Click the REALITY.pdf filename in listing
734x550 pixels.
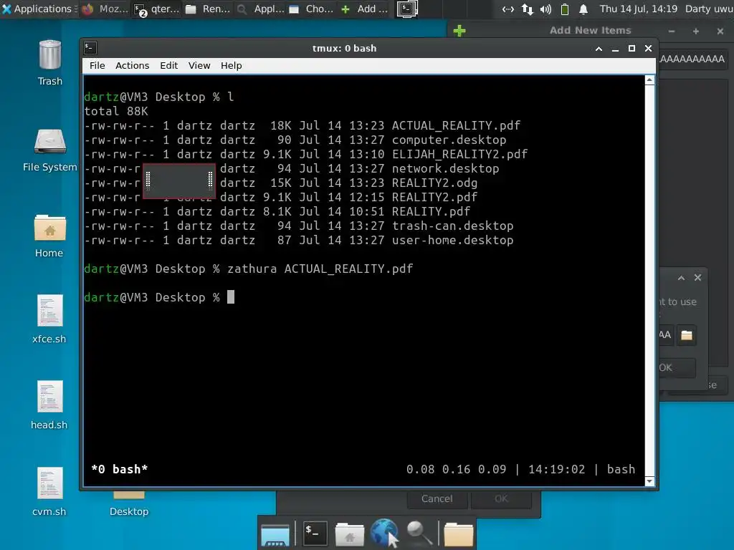point(431,211)
